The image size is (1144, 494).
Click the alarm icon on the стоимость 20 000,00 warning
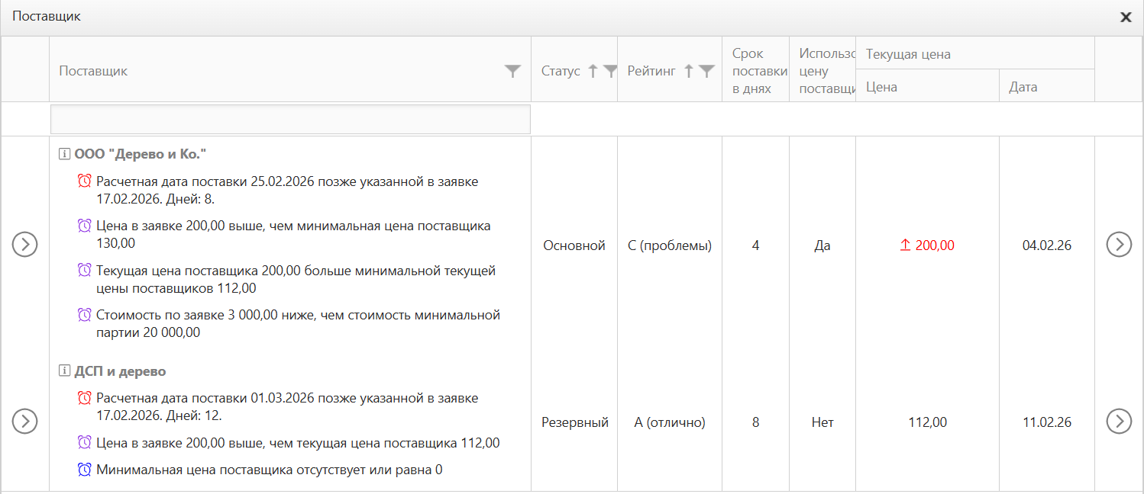(84, 314)
